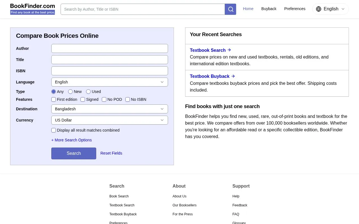This screenshot has height=224, width=359.
Task: Click the Reset Fields link
Action: coord(111,153)
